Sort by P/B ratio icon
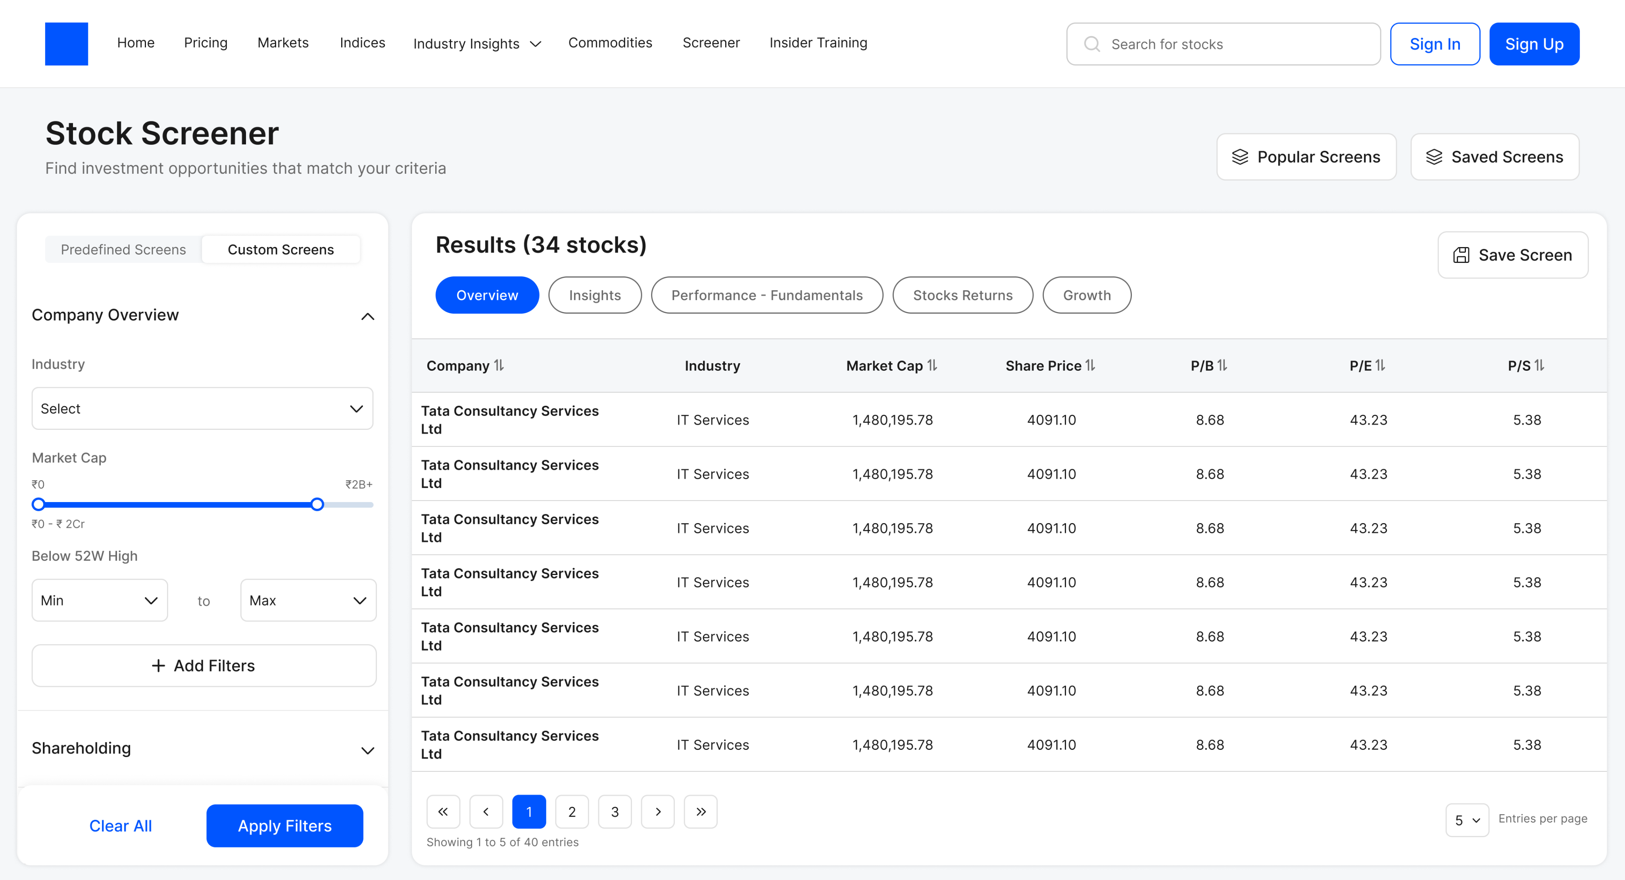 point(1222,366)
